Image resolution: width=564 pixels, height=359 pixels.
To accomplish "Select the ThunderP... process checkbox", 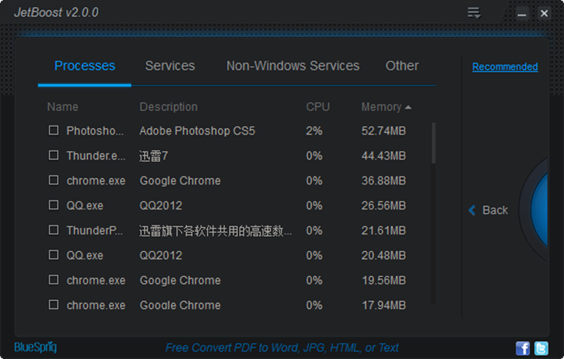I will point(54,230).
